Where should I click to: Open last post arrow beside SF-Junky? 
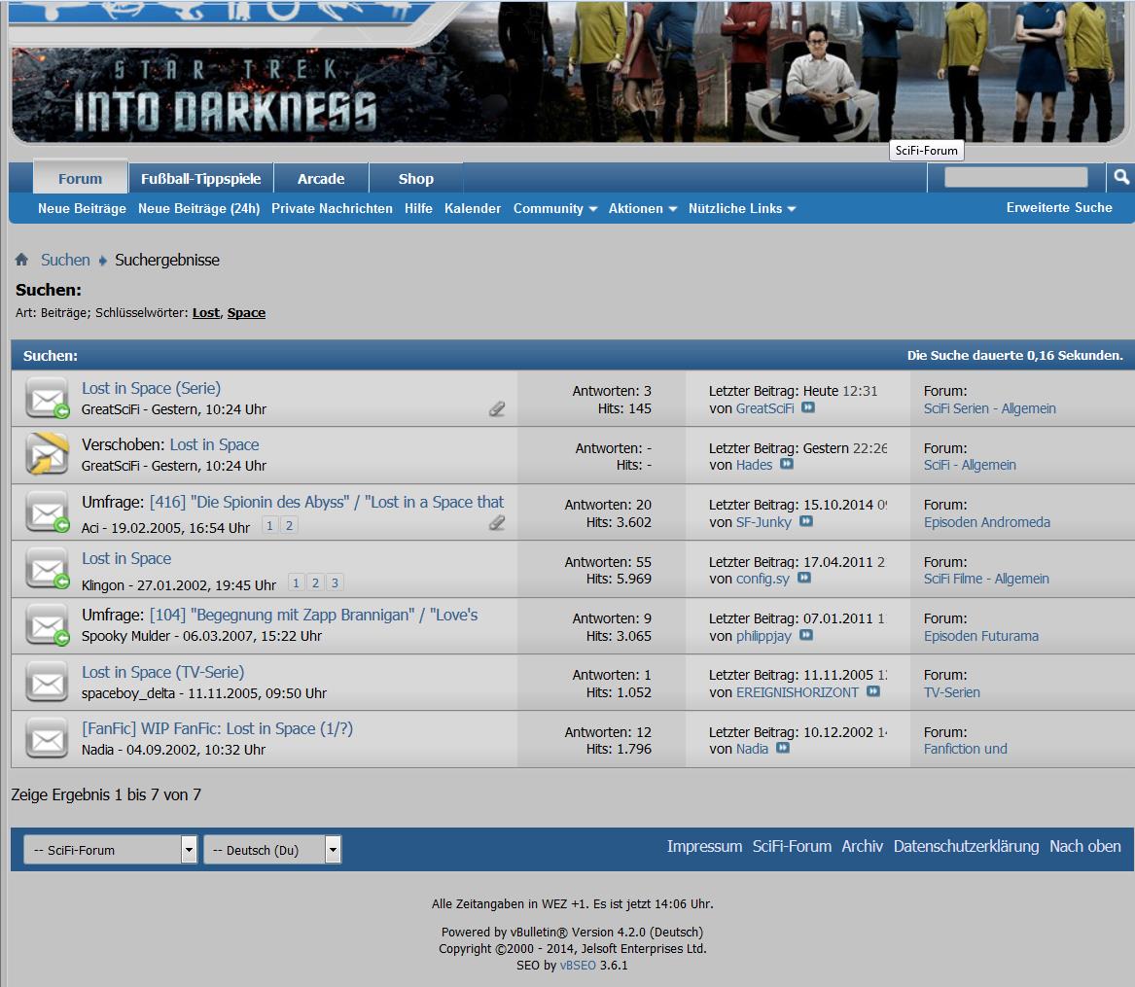click(806, 522)
